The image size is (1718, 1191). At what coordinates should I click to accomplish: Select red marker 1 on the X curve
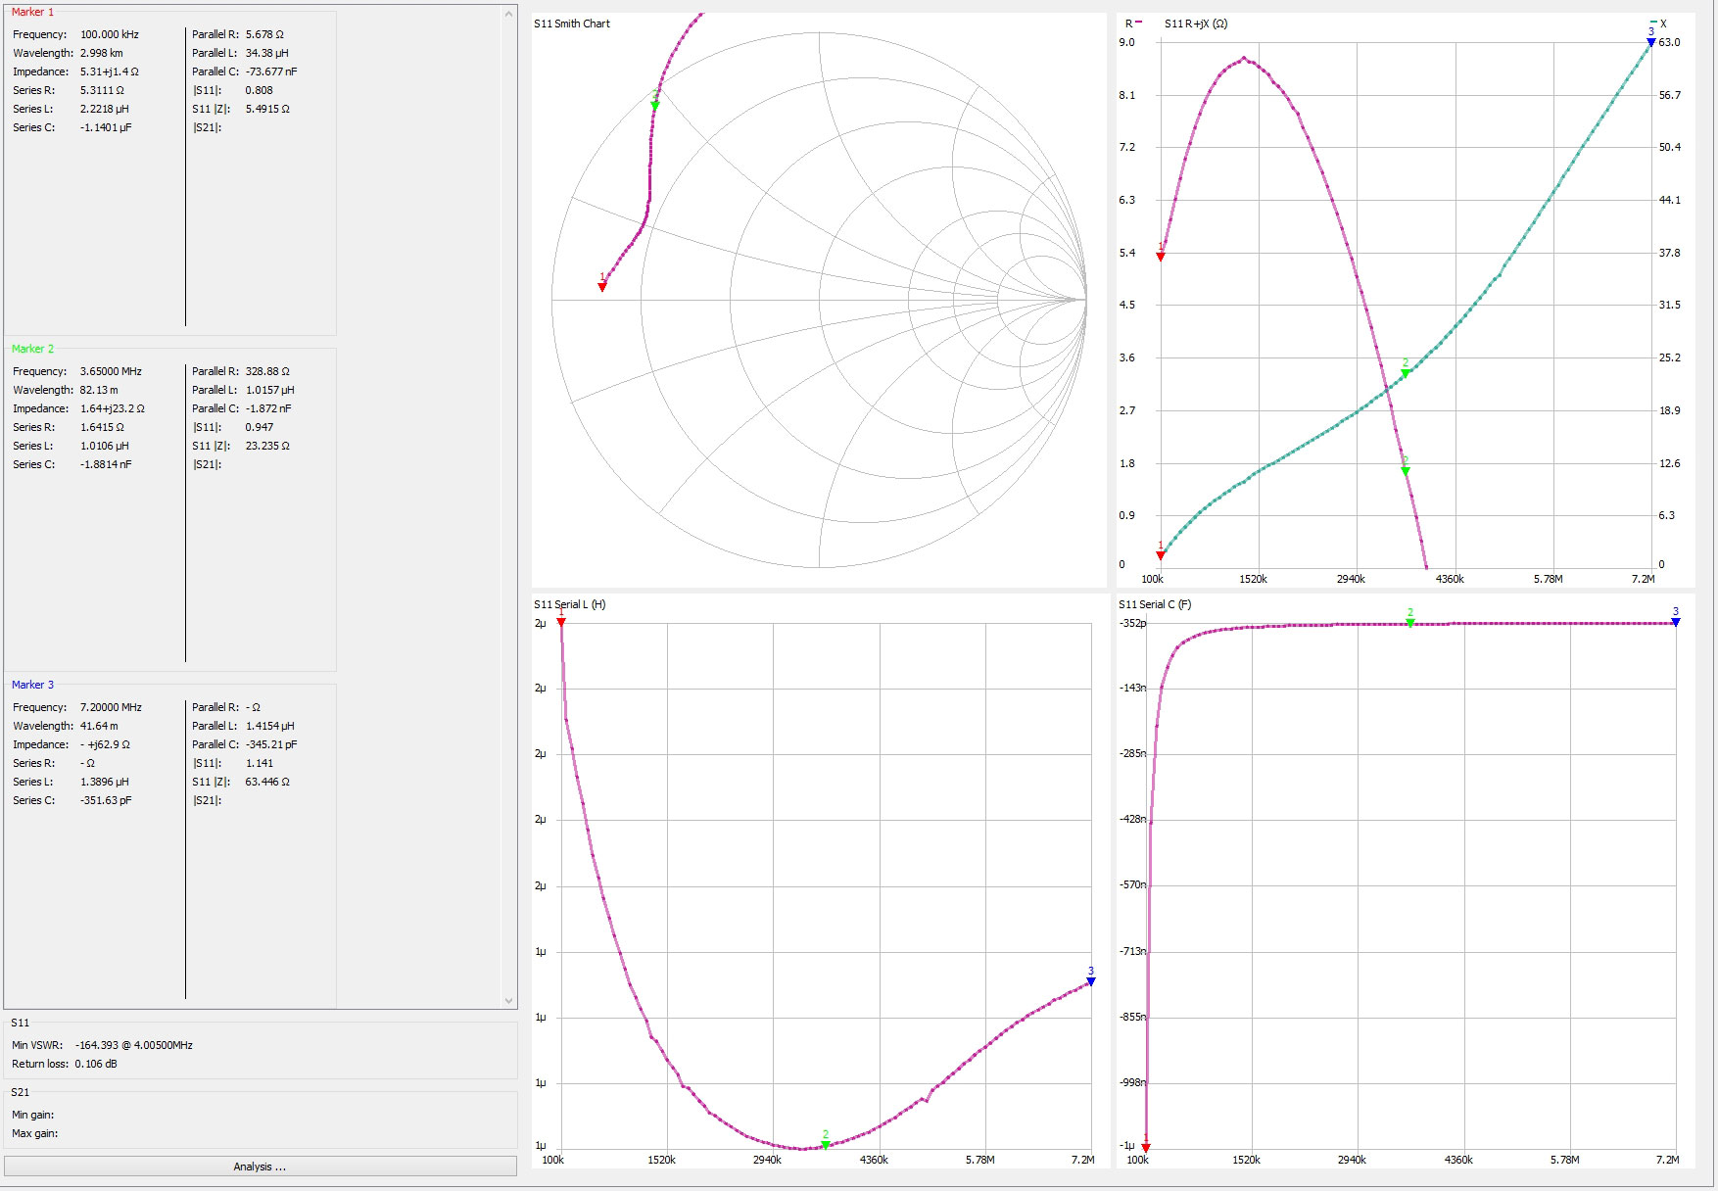(1161, 555)
